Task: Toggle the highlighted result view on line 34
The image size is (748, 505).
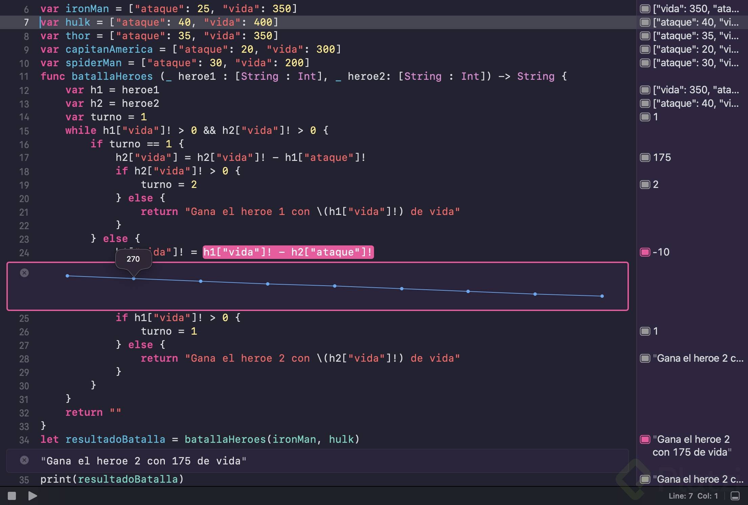Action: pyautogui.click(x=645, y=439)
